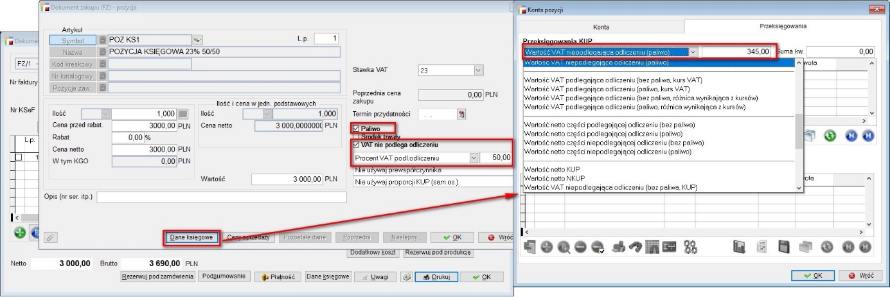Click scrollbar of the Przeksięgowania dropdown list
The image size is (890, 297).
(x=799, y=129)
